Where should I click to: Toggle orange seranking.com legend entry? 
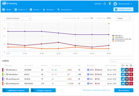(119, 41)
